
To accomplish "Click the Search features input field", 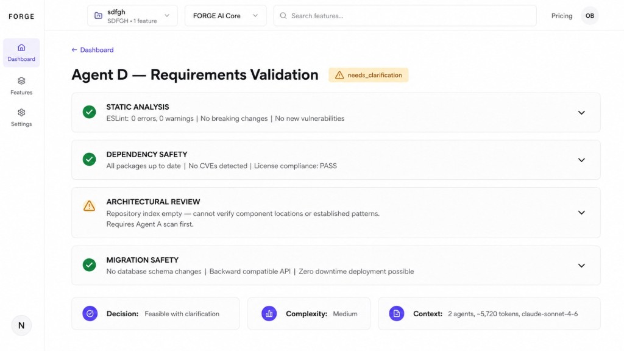I will point(405,16).
